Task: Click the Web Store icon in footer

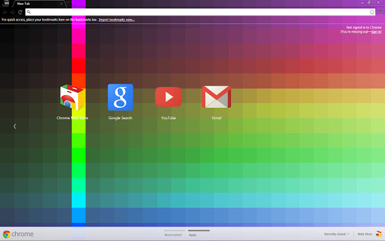Action: coord(378,234)
